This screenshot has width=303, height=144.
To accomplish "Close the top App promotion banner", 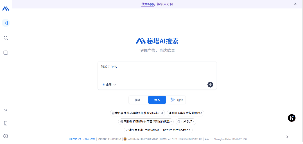I will point(295,4).
